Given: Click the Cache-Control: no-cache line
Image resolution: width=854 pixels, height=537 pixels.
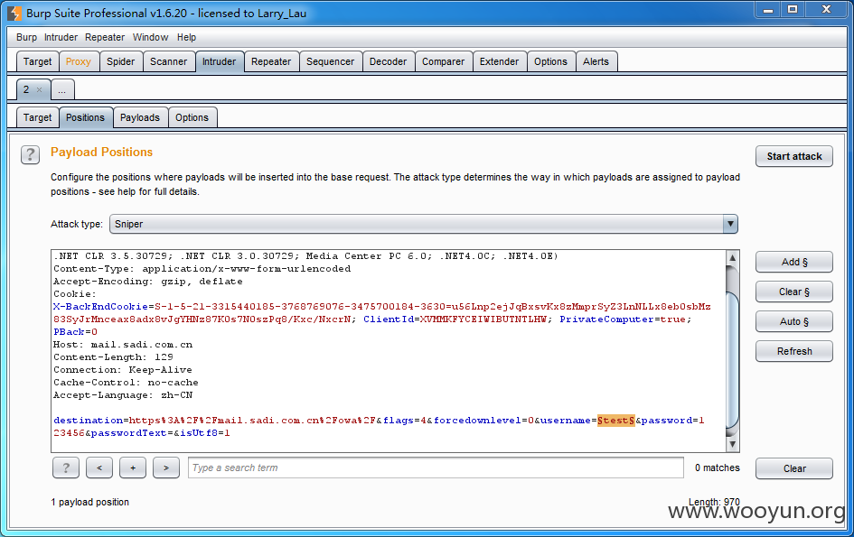Looking at the screenshot, I should tap(126, 382).
